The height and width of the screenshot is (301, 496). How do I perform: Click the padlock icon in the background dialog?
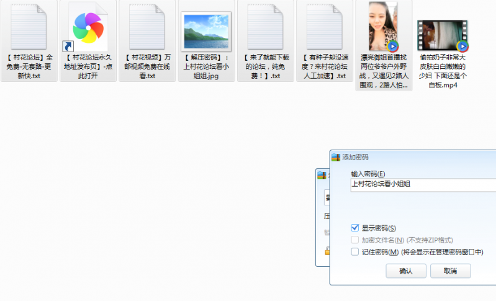pyautogui.click(x=327, y=250)
